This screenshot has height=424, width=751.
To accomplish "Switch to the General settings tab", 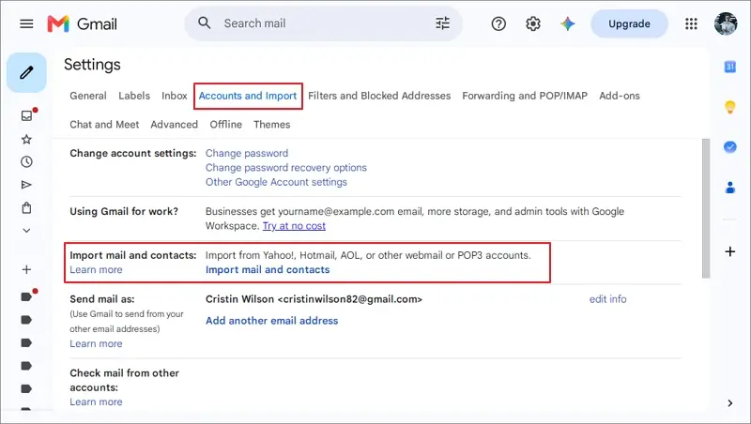I will pos(88,96).
